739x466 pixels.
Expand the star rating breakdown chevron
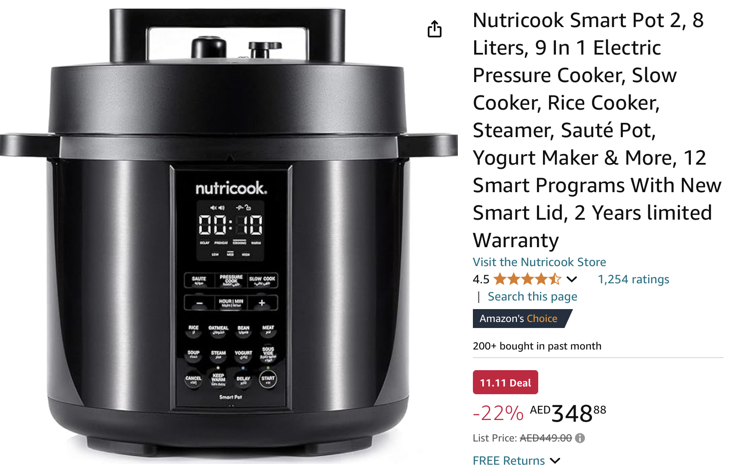(572, 279)
